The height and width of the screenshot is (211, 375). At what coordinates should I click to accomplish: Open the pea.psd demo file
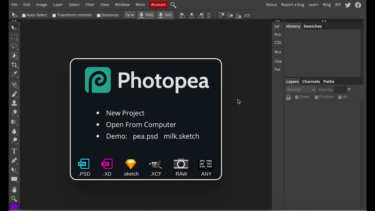click(145, 136)
